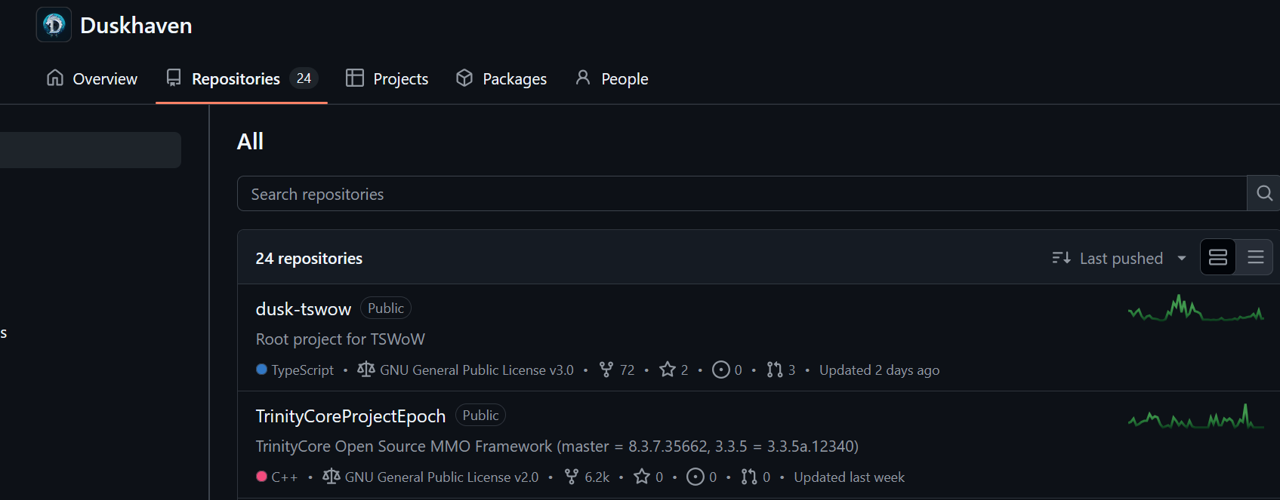The image size is (1280, 500).
Task: Go to the Overview tab
Action: (x=92, y=78)
